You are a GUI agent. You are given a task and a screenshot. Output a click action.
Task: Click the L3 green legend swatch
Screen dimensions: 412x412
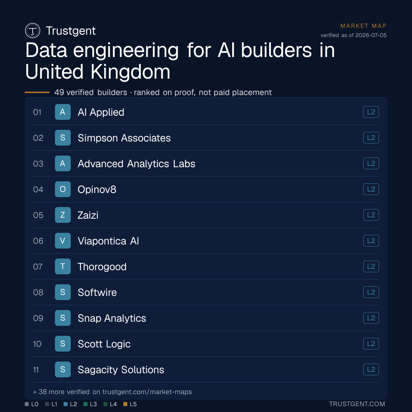(x=85, y=404)
